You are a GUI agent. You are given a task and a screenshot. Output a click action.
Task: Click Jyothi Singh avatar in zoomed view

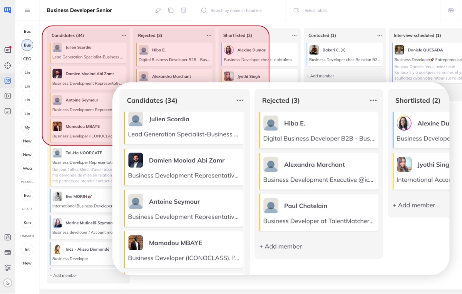(404, 164)
